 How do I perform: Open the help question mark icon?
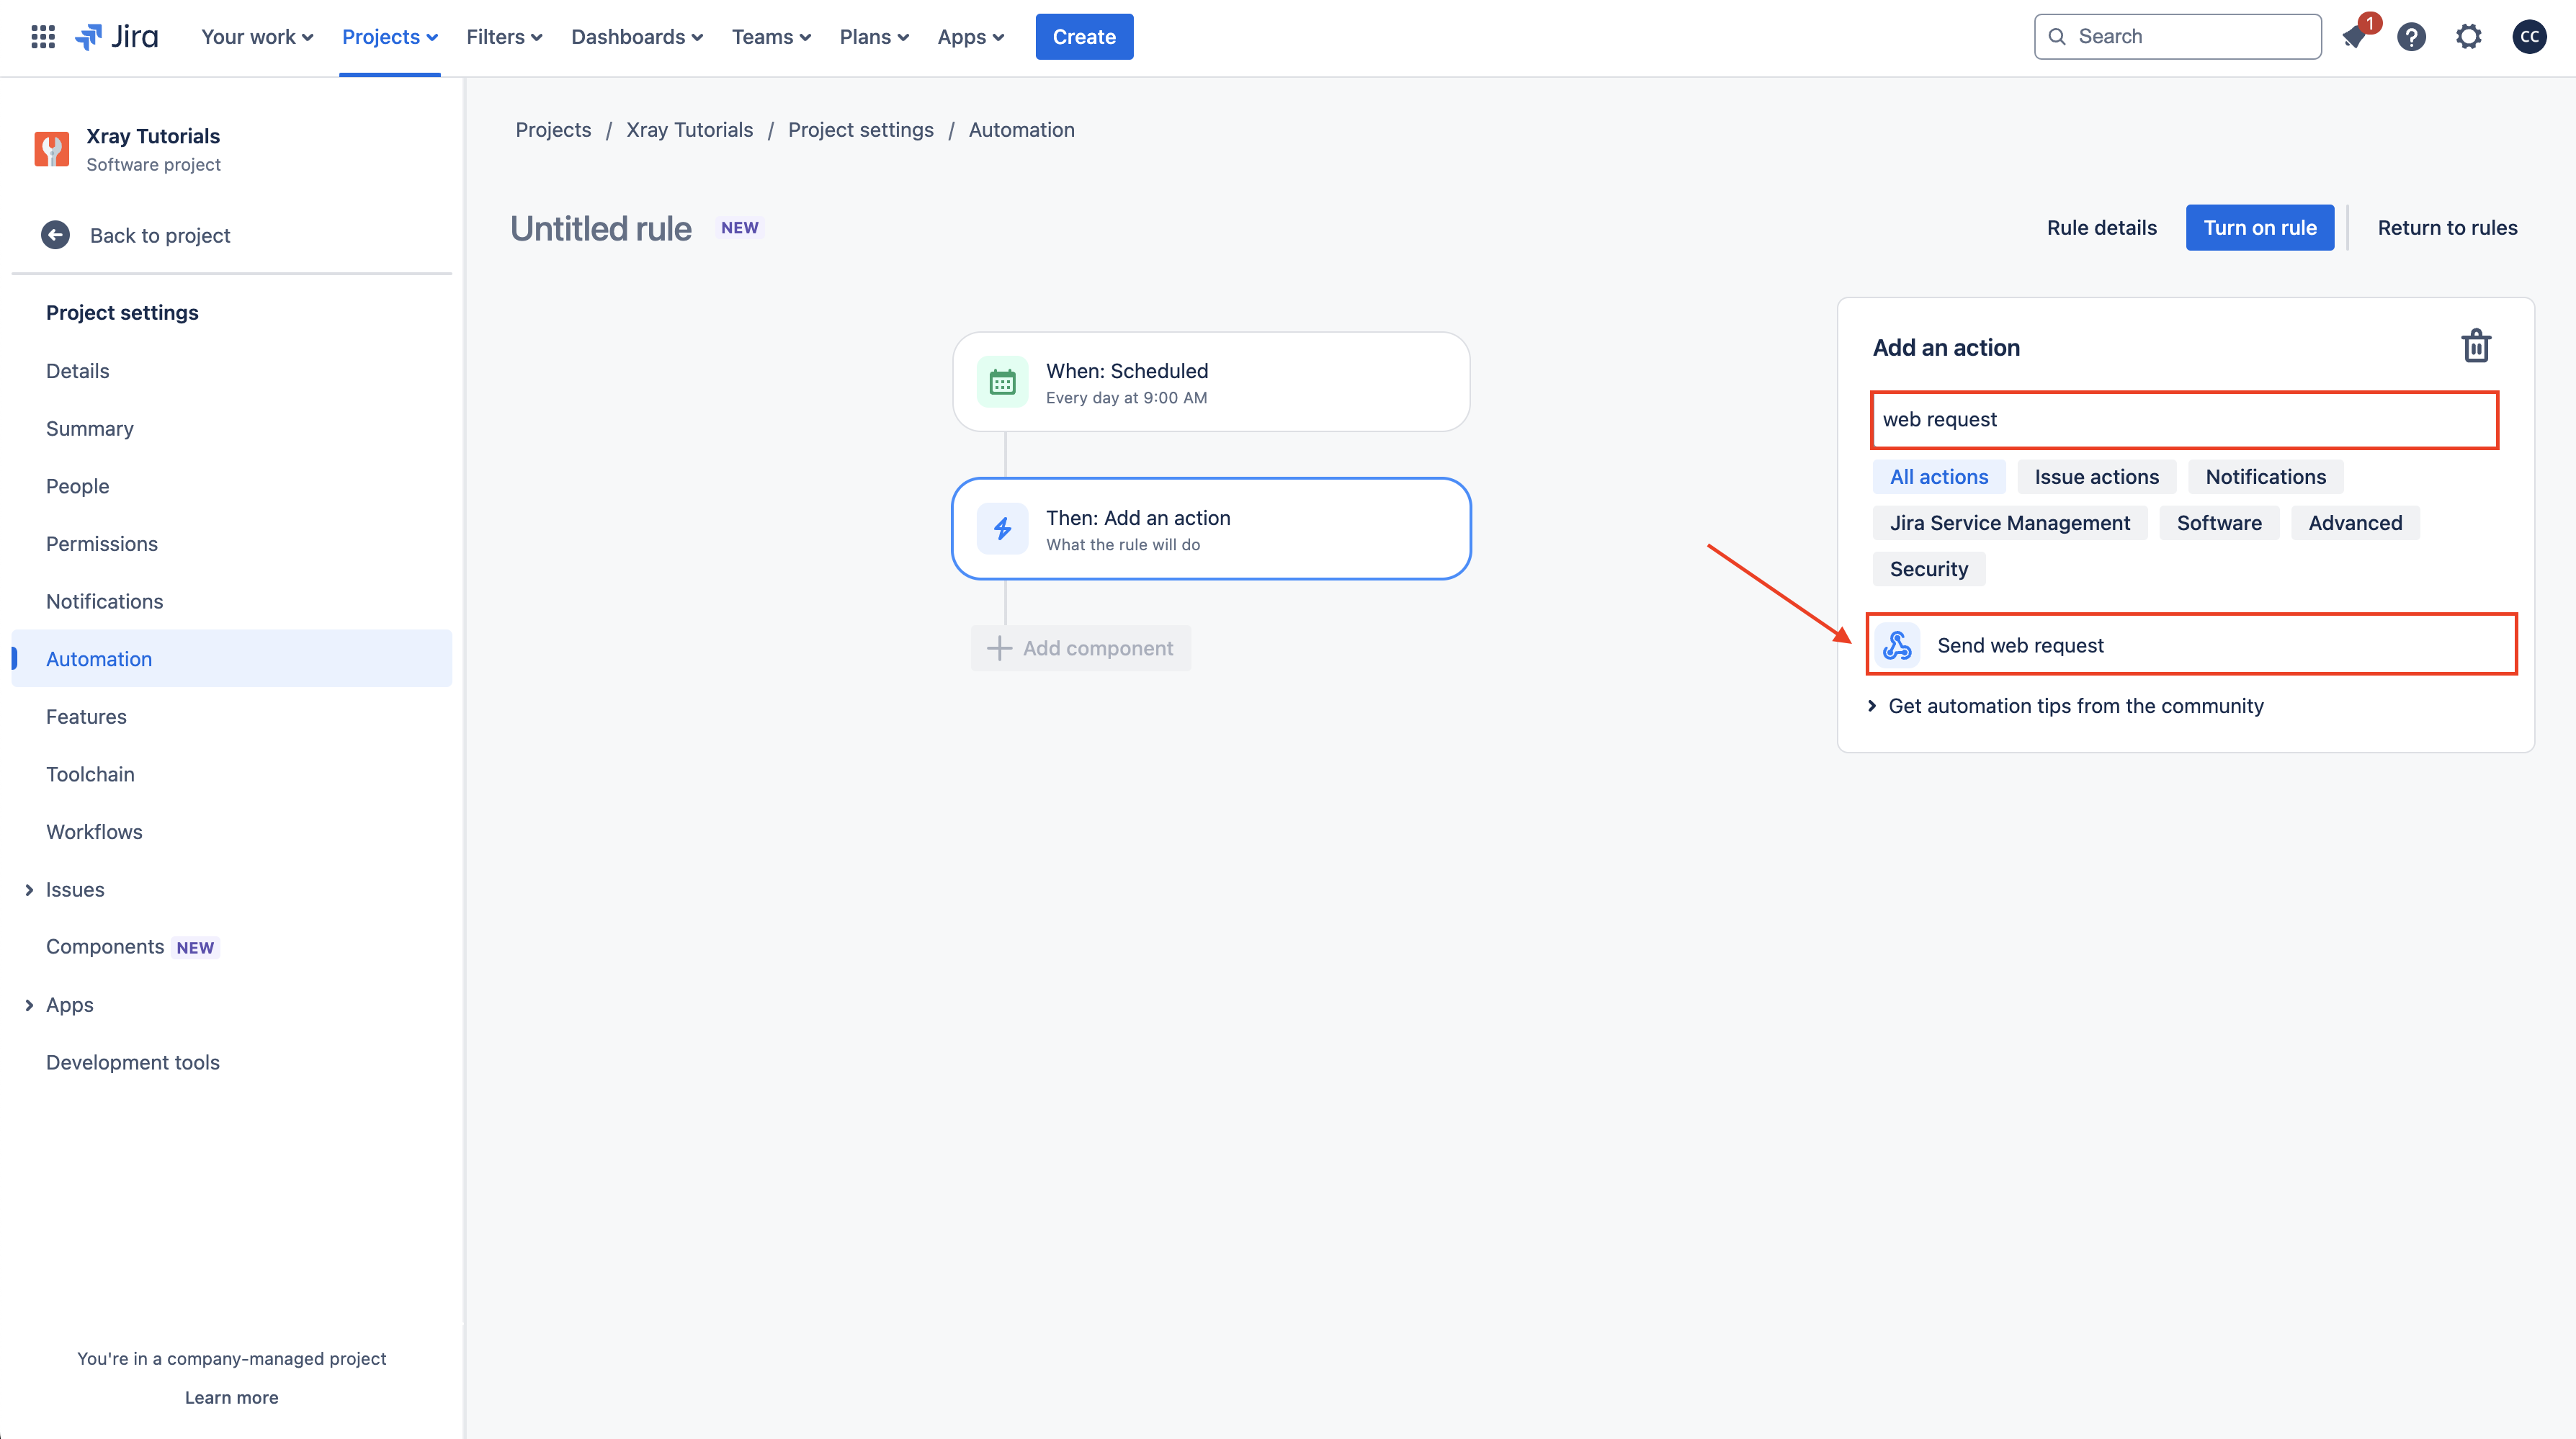(x=2411, y=37)
